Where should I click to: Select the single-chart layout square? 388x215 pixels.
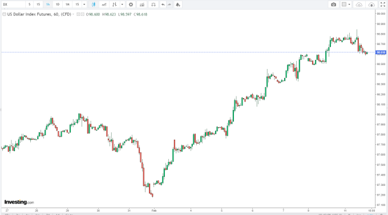click(344, 5)
